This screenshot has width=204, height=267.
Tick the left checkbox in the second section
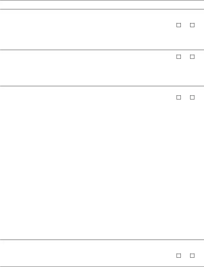[179, 57]
